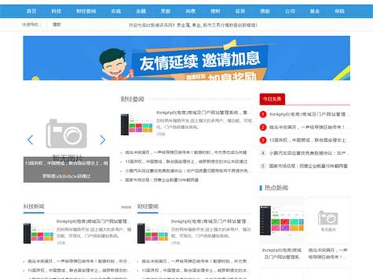Open the 热点新闻 dashboard screenshot thumbnail
Viewport: 373px width, 279px height.
click(282, 220)
